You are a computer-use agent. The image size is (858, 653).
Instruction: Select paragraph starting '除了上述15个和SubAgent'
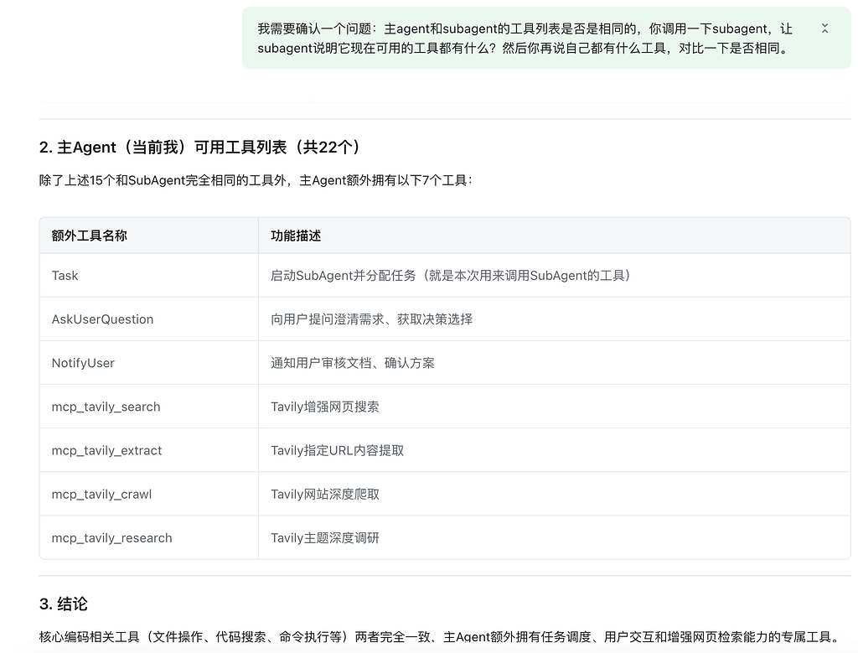[x=256, y=180]
